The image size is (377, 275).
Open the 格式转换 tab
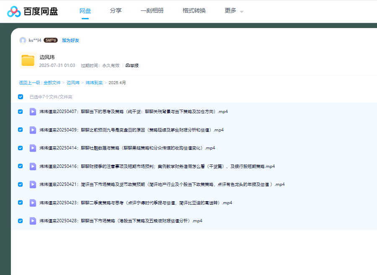pyautogui.click(x=194, y=11)
